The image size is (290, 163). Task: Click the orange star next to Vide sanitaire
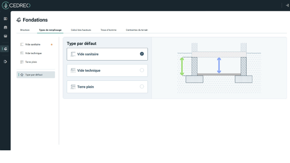pos(51,44)
